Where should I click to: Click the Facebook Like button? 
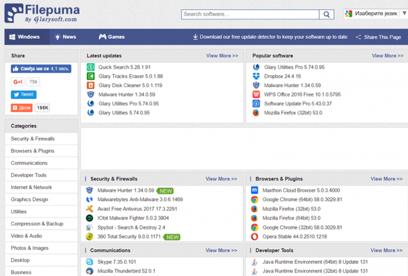41,69
